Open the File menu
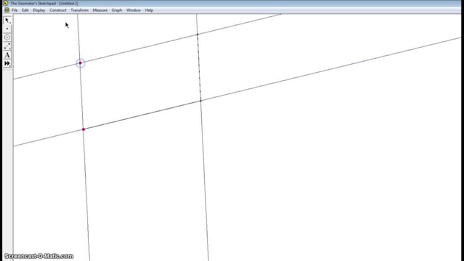Viewport: 464px width, 261px height. (14, 10)
